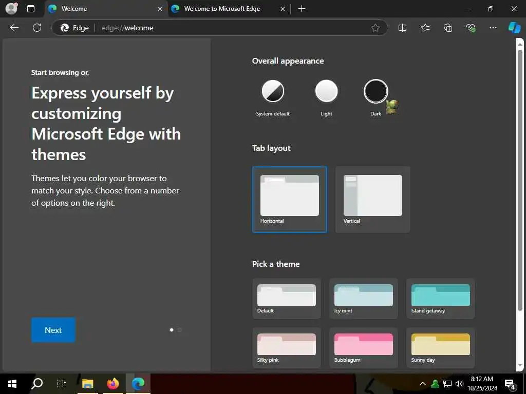Open the tab actions menu icon
The width and height of the screenshot is (526, 394).
(30, 9)
